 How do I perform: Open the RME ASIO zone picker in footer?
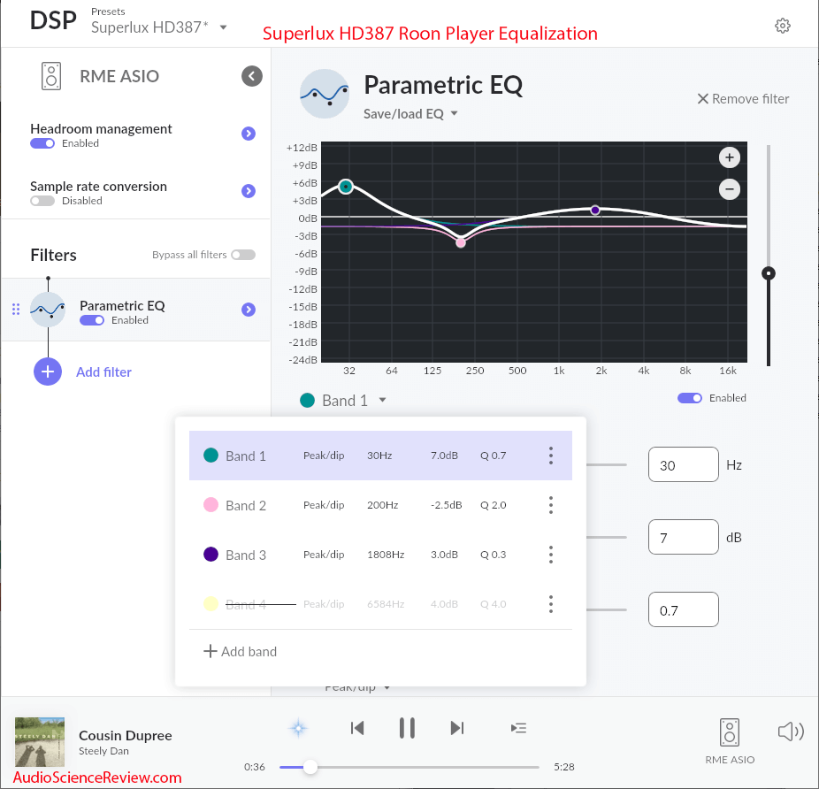click(x=730, y=741)
